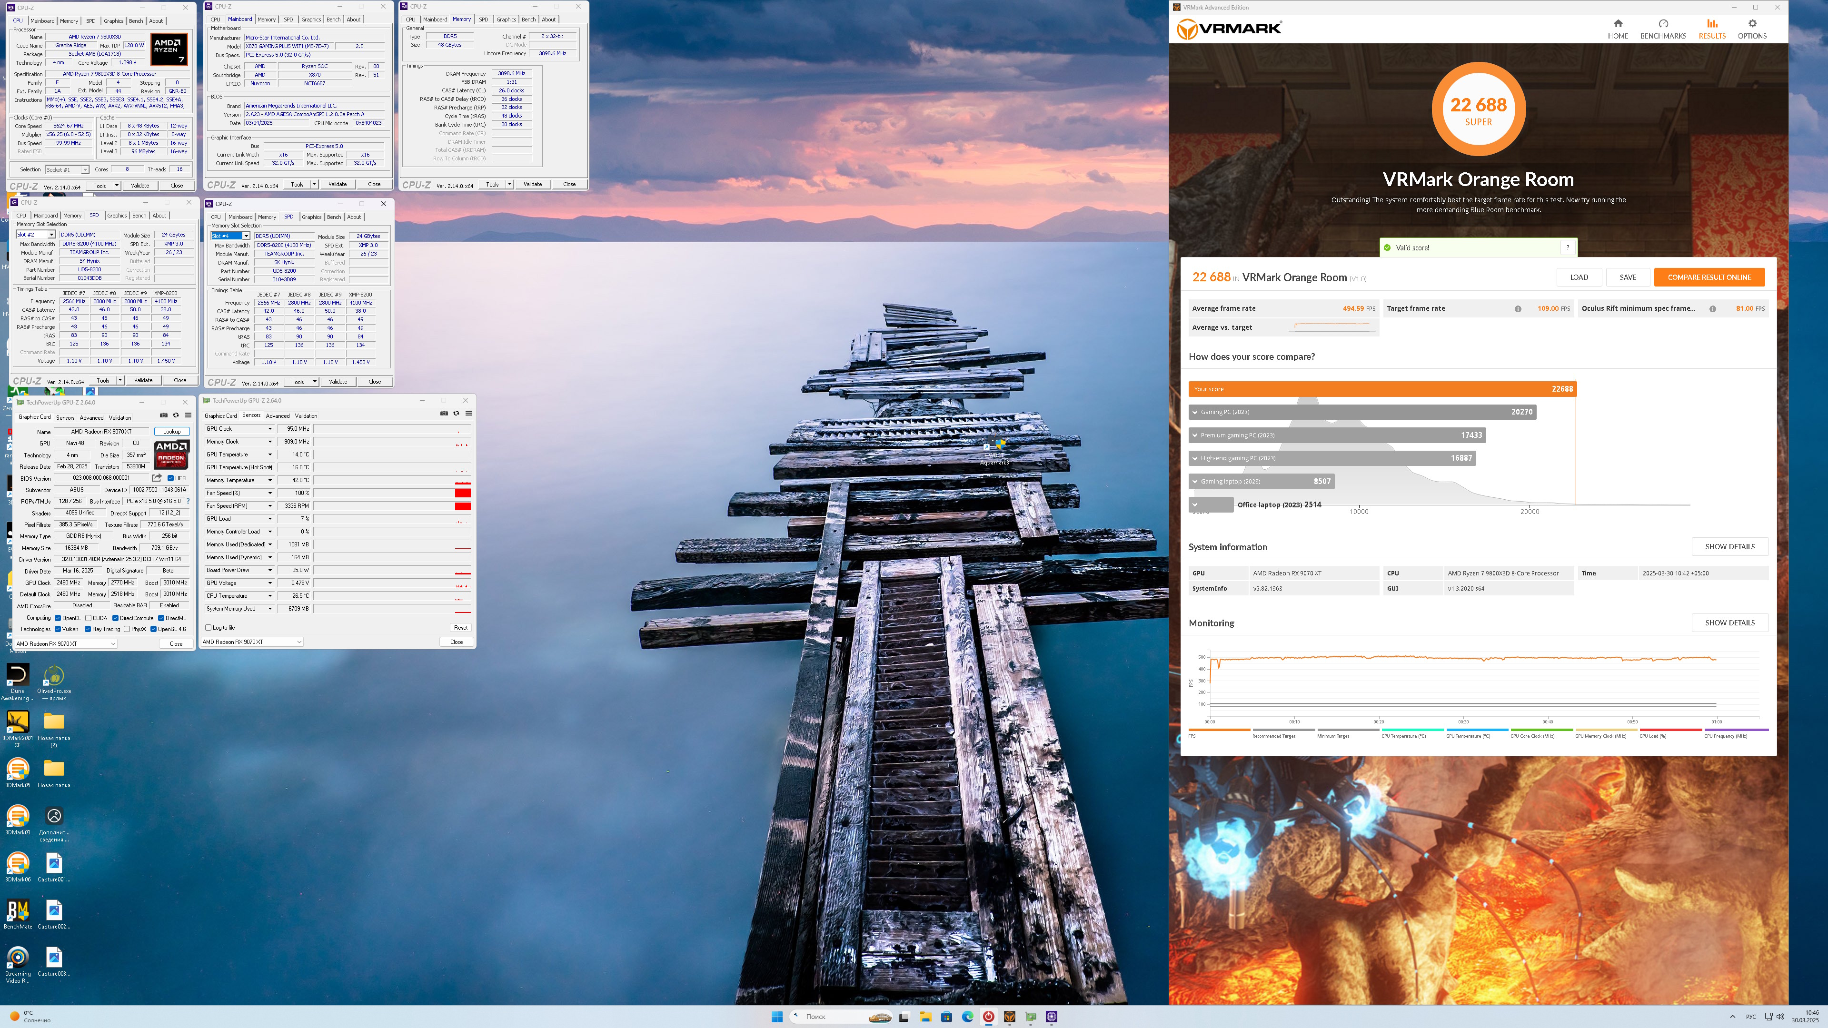Open Socket #1 selection dropdown in CPU-Z
Image resolution: width=1828 pixels, height=1028 pixels.
click(x=67, y=169)
